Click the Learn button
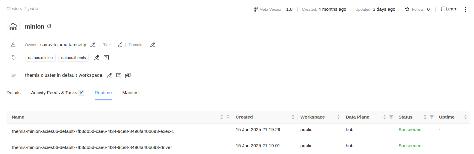 coord(449,9)
